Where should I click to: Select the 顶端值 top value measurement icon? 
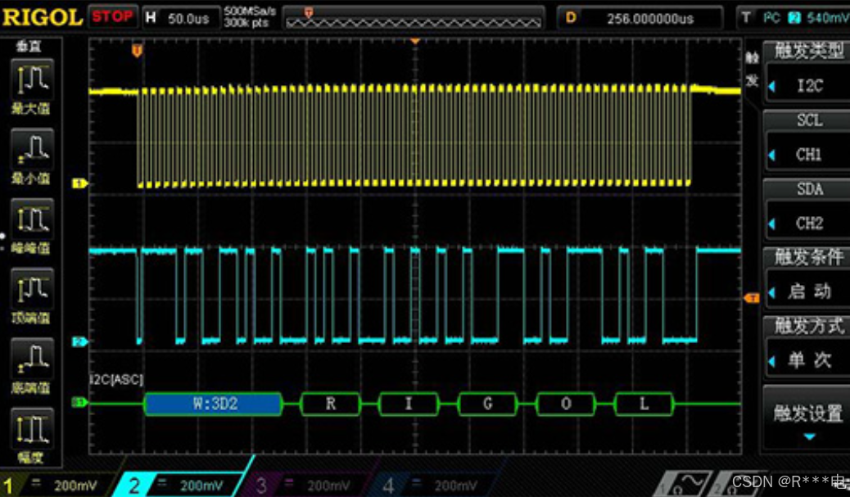click(x=32, y=289)
